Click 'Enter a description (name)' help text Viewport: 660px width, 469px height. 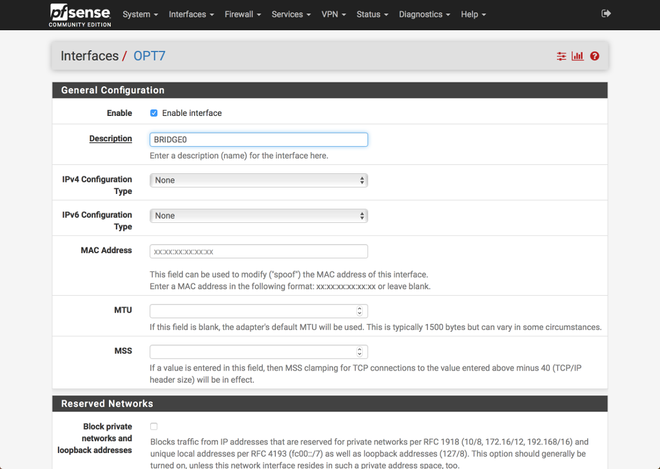coord(238,156)
